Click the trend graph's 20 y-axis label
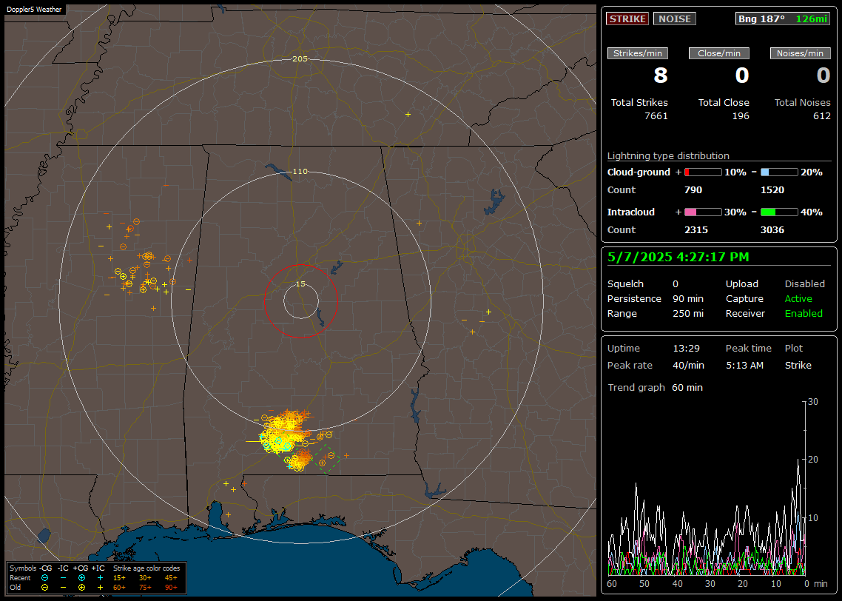Screen dimensions: 842x601 [x=813, y=460]
